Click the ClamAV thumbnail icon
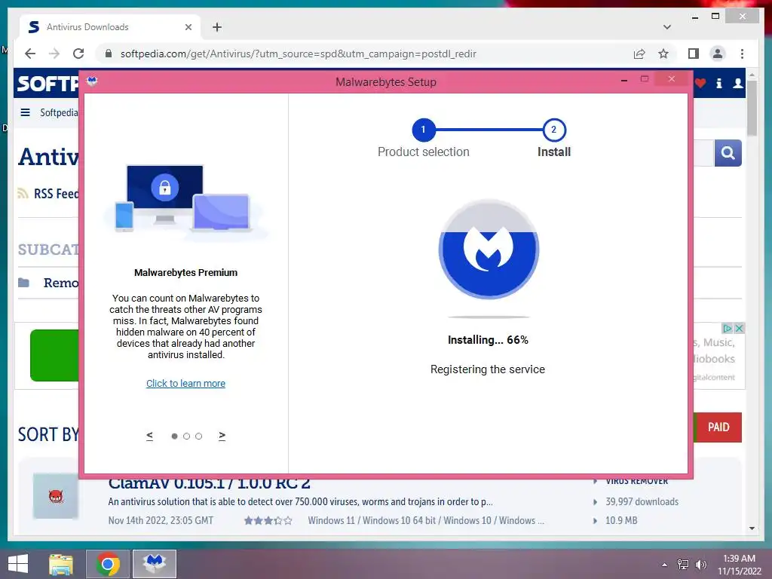The image size is (772, 579). pos(56,496)
